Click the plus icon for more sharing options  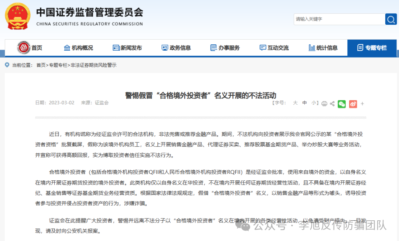(x=362, y=104)
